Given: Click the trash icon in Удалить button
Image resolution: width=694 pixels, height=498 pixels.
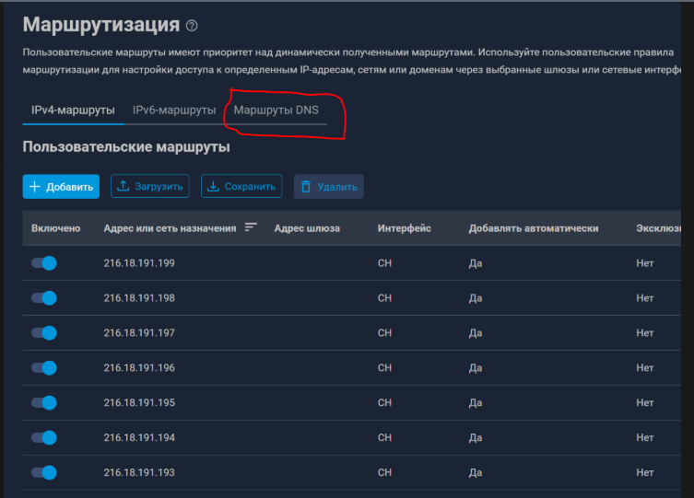Looking at the screenshot, I should 306,187.
